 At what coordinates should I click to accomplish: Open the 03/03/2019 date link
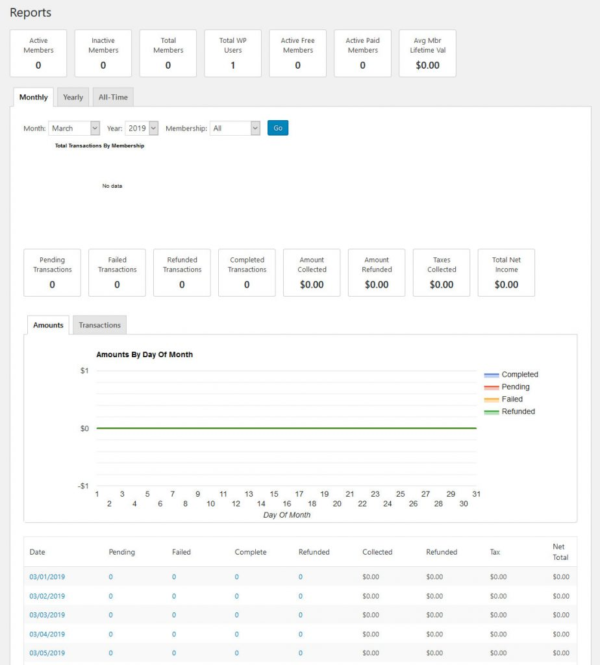(x=47, y=615)
